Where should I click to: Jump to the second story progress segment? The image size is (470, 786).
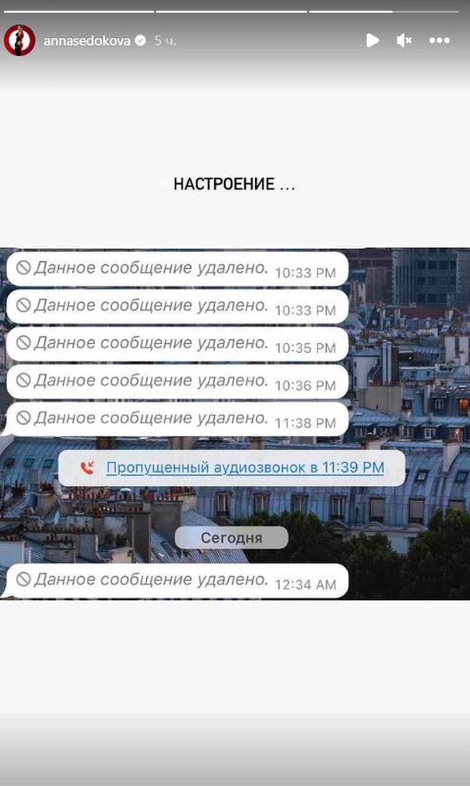(x=231, y=11)
